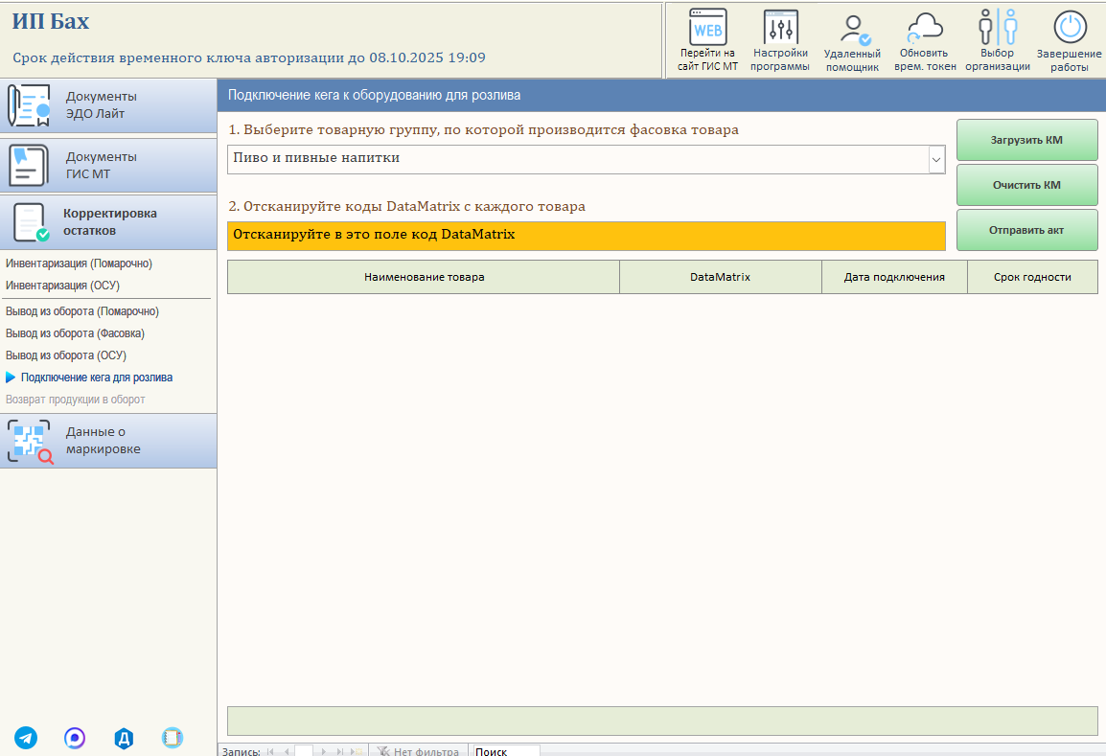Expand the product group dropdown arrow

(x=936, y=160)
